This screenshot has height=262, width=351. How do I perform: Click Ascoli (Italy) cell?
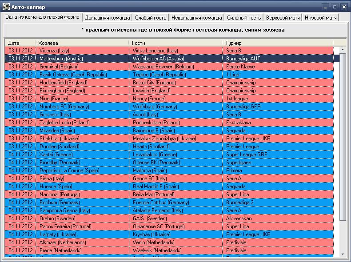point(176,115)
